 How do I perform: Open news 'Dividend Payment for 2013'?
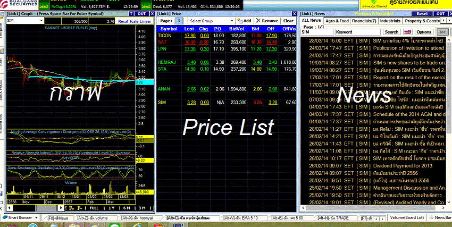(403, 166)
